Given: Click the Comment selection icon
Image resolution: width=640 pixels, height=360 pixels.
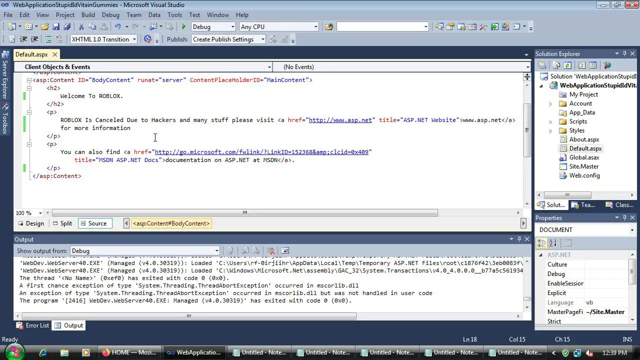Looking at the screenshot, I should (48, 39).
